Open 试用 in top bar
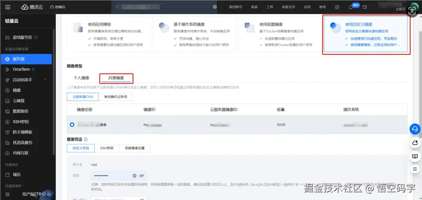Screen dimensions: 422x200 click(307, 7)
